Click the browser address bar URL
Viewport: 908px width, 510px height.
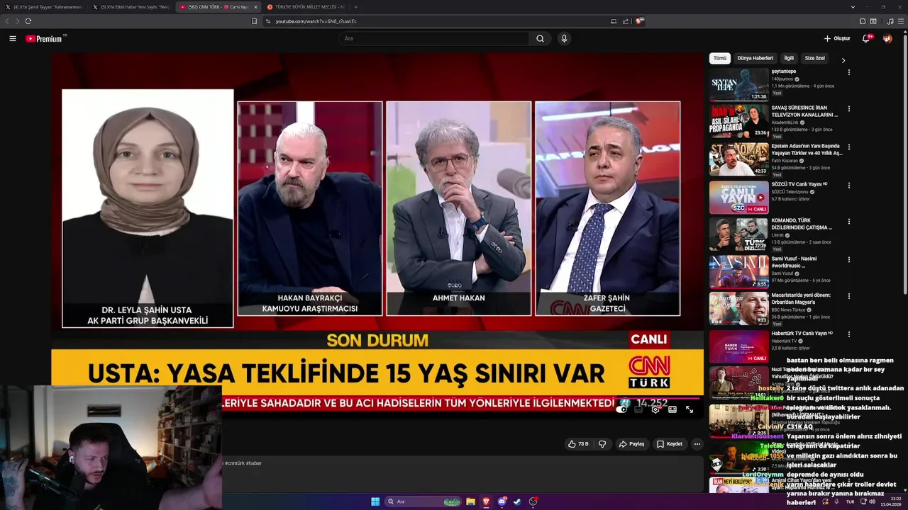click(x=316, y=21)
